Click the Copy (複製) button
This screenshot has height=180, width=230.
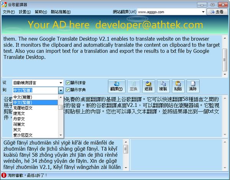click(163, 86)
